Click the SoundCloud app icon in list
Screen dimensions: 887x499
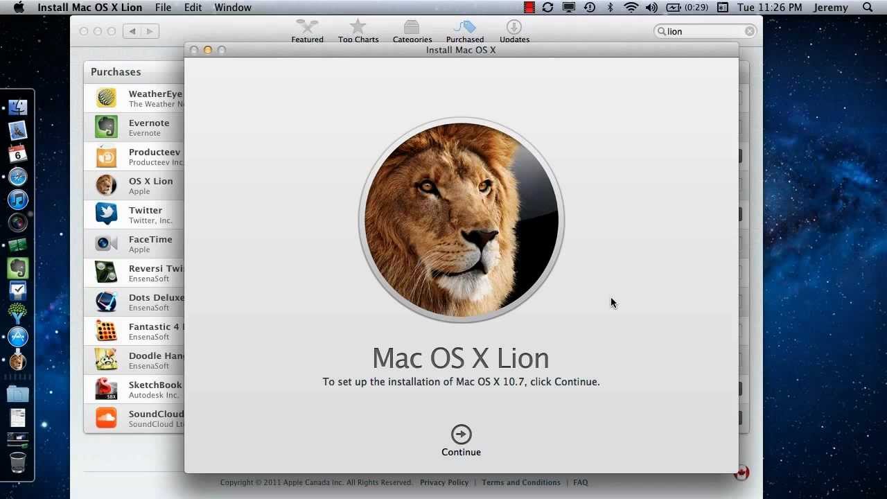106,419
